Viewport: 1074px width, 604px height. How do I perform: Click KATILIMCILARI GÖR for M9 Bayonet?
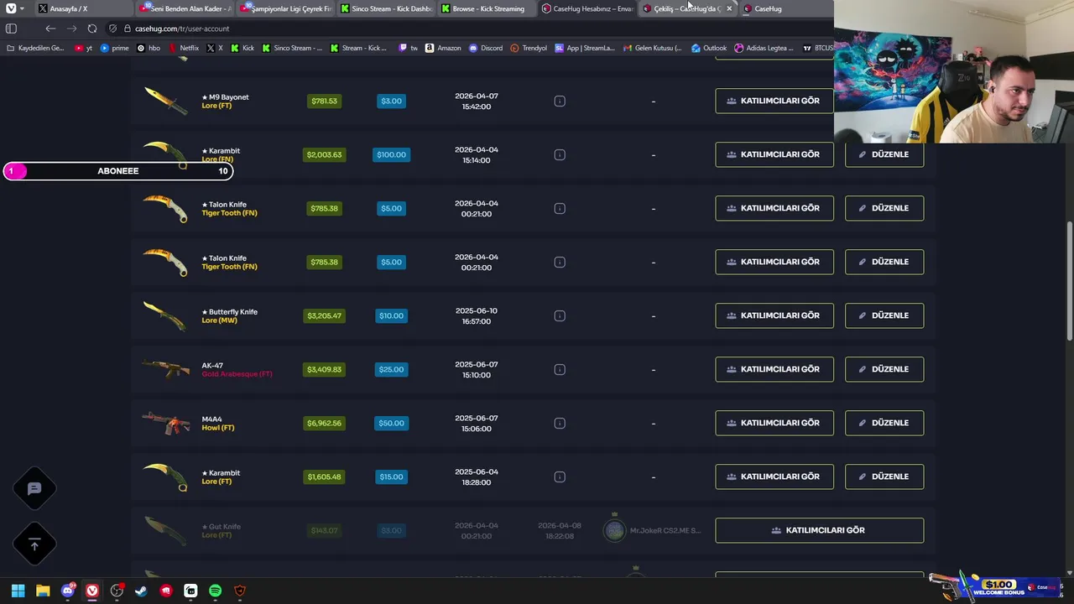(x=774, y=101)
